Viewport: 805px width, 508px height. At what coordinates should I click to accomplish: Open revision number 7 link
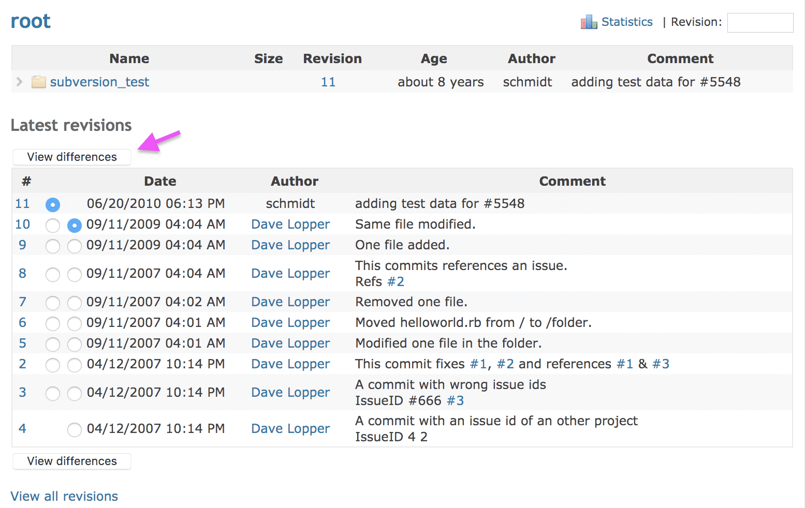point(22,302)
